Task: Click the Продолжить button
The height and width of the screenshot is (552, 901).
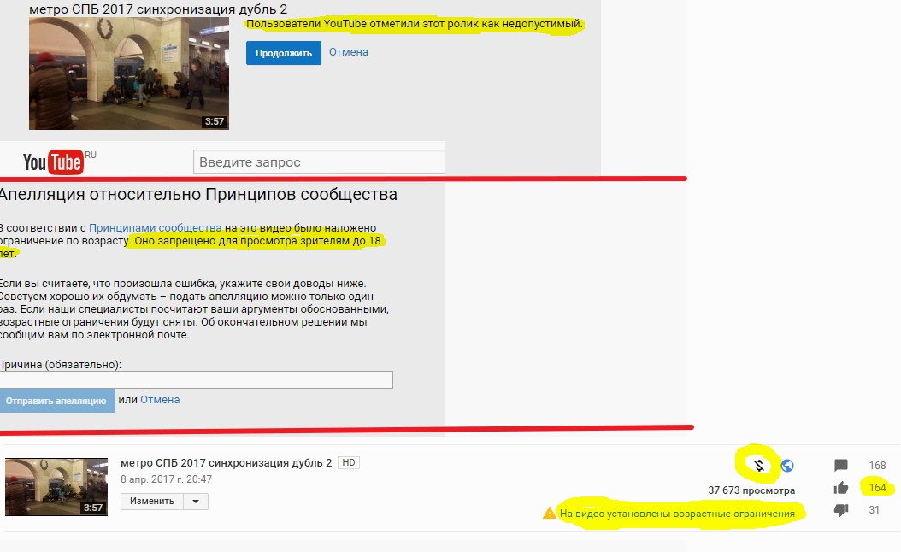Action: (283, 53)
